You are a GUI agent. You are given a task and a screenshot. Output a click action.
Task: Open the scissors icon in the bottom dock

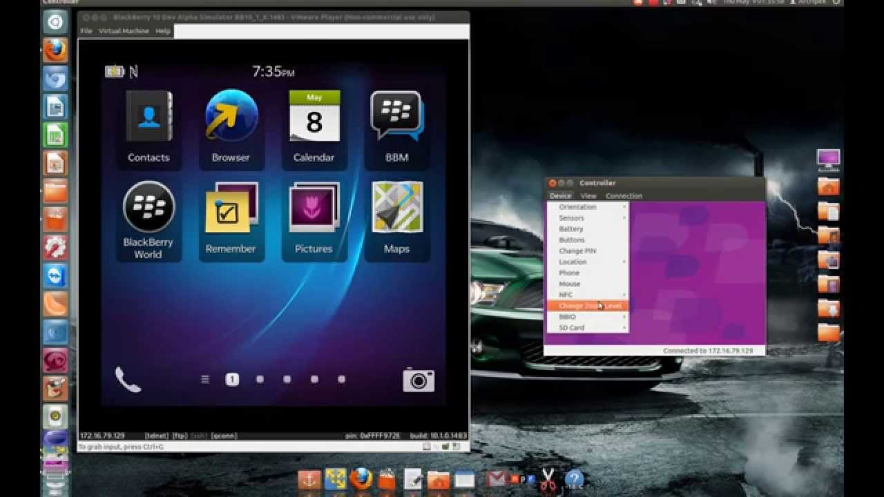pos(548,479)
